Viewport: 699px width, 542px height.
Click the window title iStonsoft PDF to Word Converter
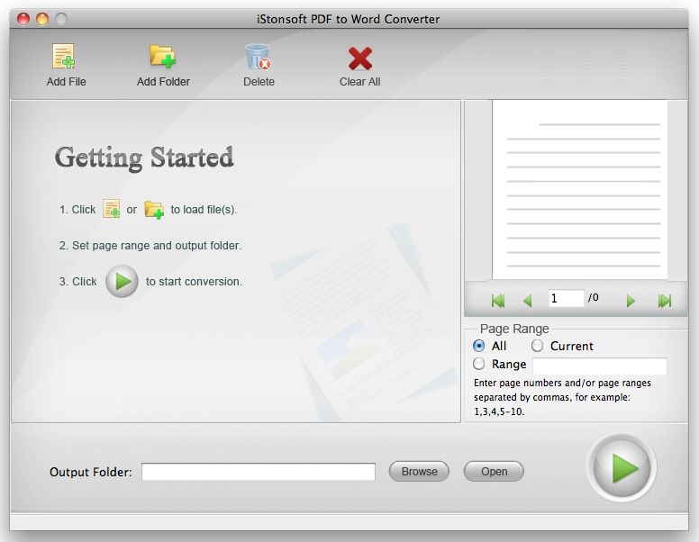coord(349,19)
